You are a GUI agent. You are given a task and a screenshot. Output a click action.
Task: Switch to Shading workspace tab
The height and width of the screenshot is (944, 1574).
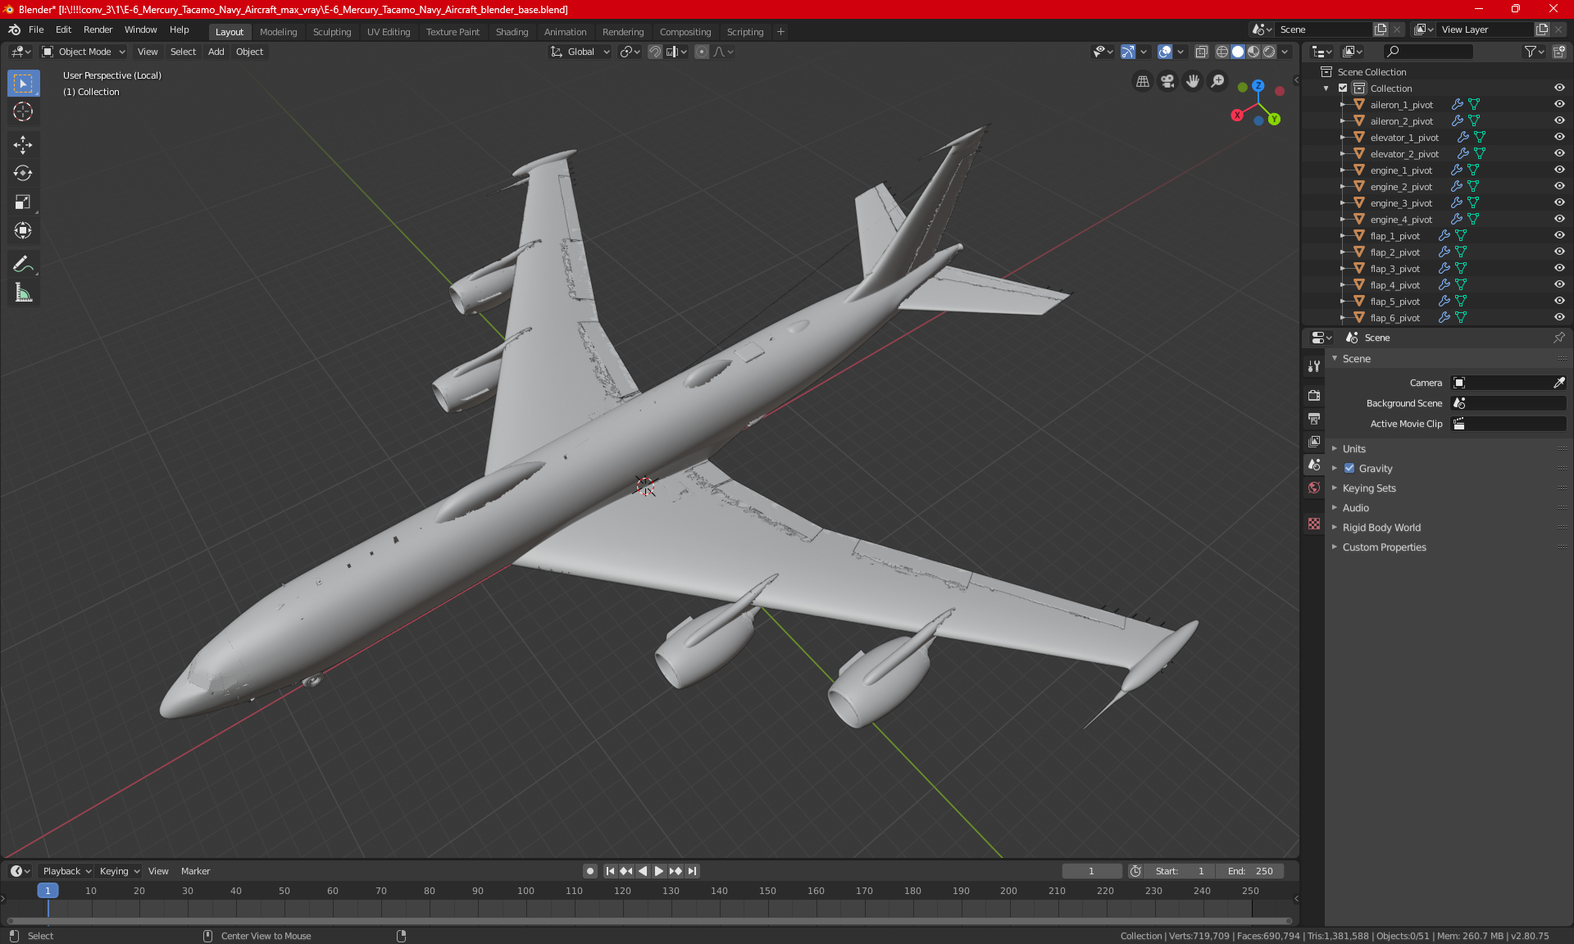click(512, 32)
